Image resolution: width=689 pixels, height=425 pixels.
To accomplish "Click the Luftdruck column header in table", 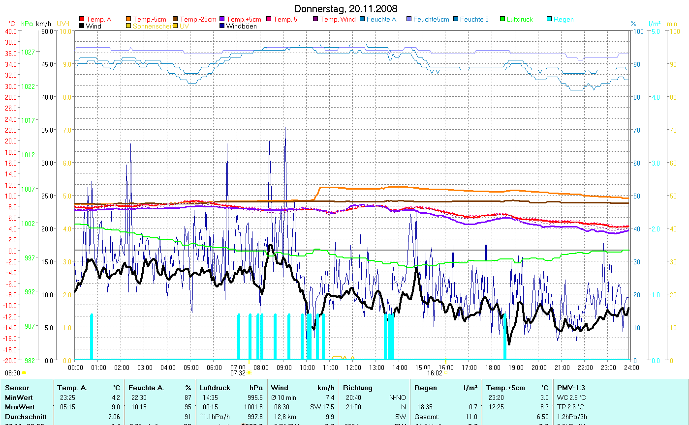I will (215, 388).
